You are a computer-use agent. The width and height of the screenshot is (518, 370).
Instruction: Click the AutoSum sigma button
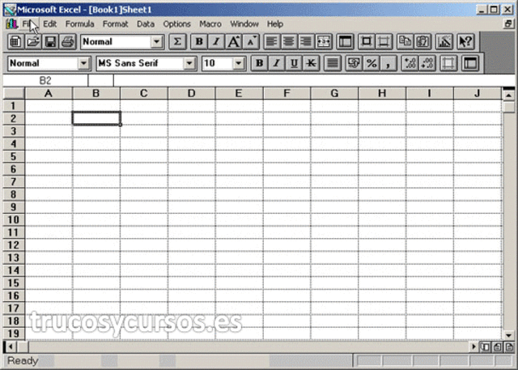tap(177, 42)
